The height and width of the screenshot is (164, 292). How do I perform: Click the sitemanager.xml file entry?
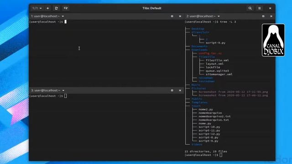click(219, 74)
